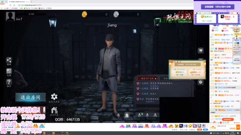241x135 pixels.
Task: Click the blonde anime character gift icon
Action: (199, 126)
